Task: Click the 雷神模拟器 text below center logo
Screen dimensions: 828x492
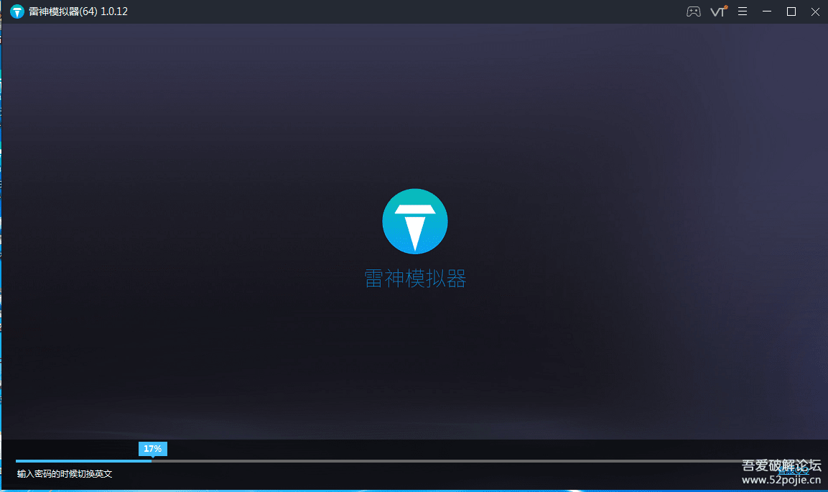Action: (x=415, y=279)
